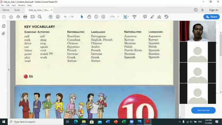Image resolution: width=222 pixels, height=125 pixels.
Task: Open the Window menu
Action: [22, 6]
